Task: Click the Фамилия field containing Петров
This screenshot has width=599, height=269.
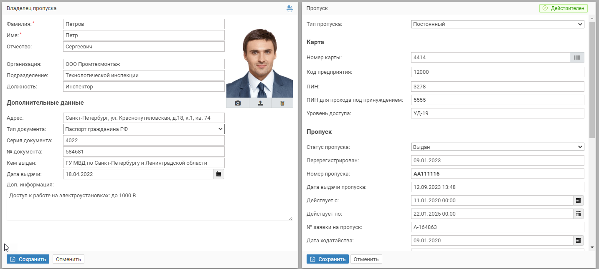Action: 144,24
